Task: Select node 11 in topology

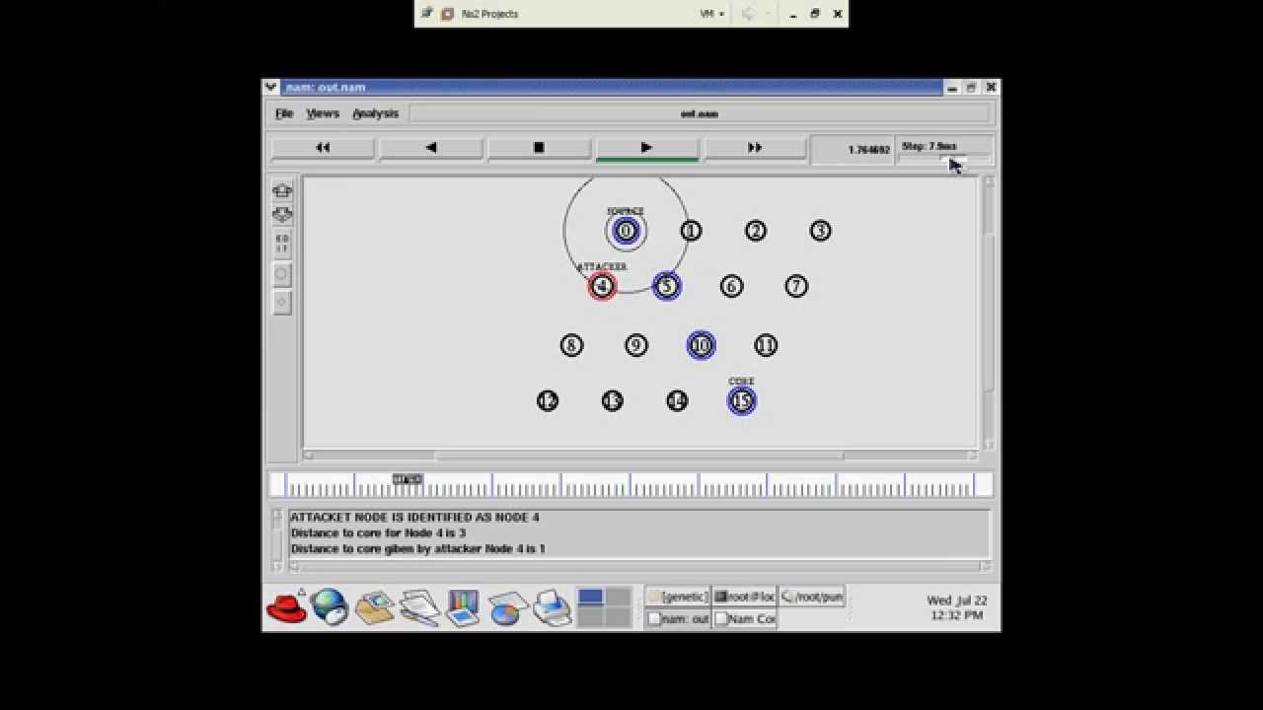Action: 766,345
